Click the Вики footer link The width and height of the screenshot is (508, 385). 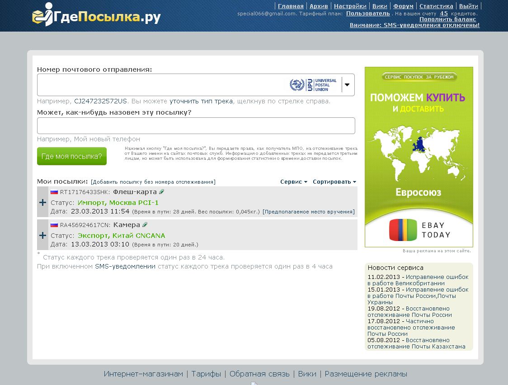coord(307,374)
